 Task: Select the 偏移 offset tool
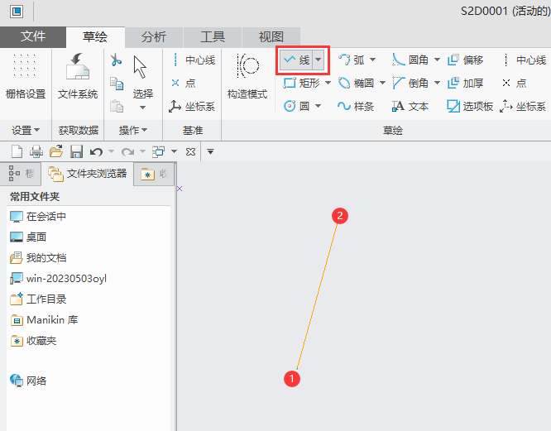(466, 60)
